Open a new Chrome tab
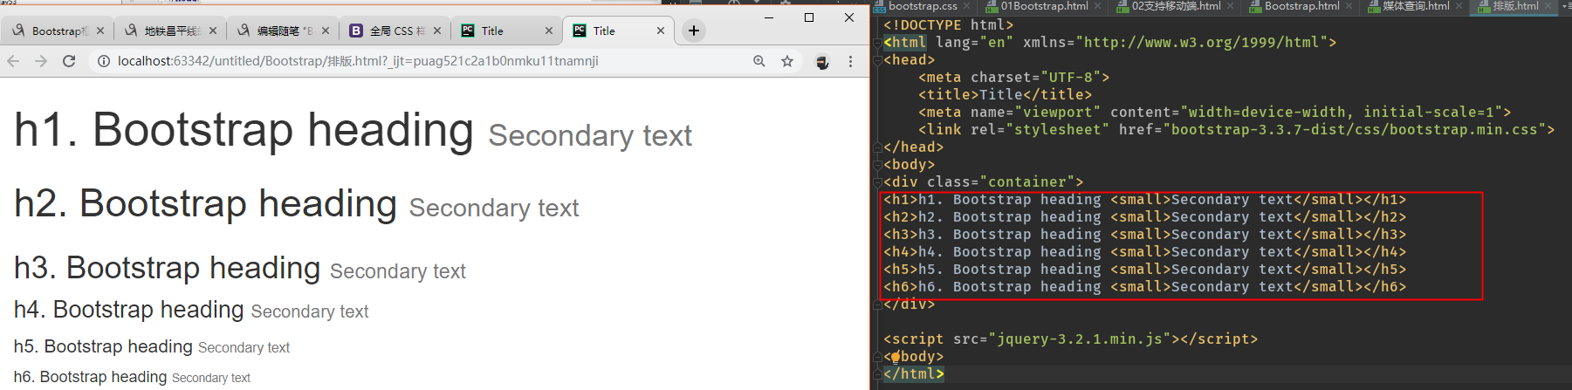Image resolution: width=1572 pixels, height=390 pixels. point(694,31)
